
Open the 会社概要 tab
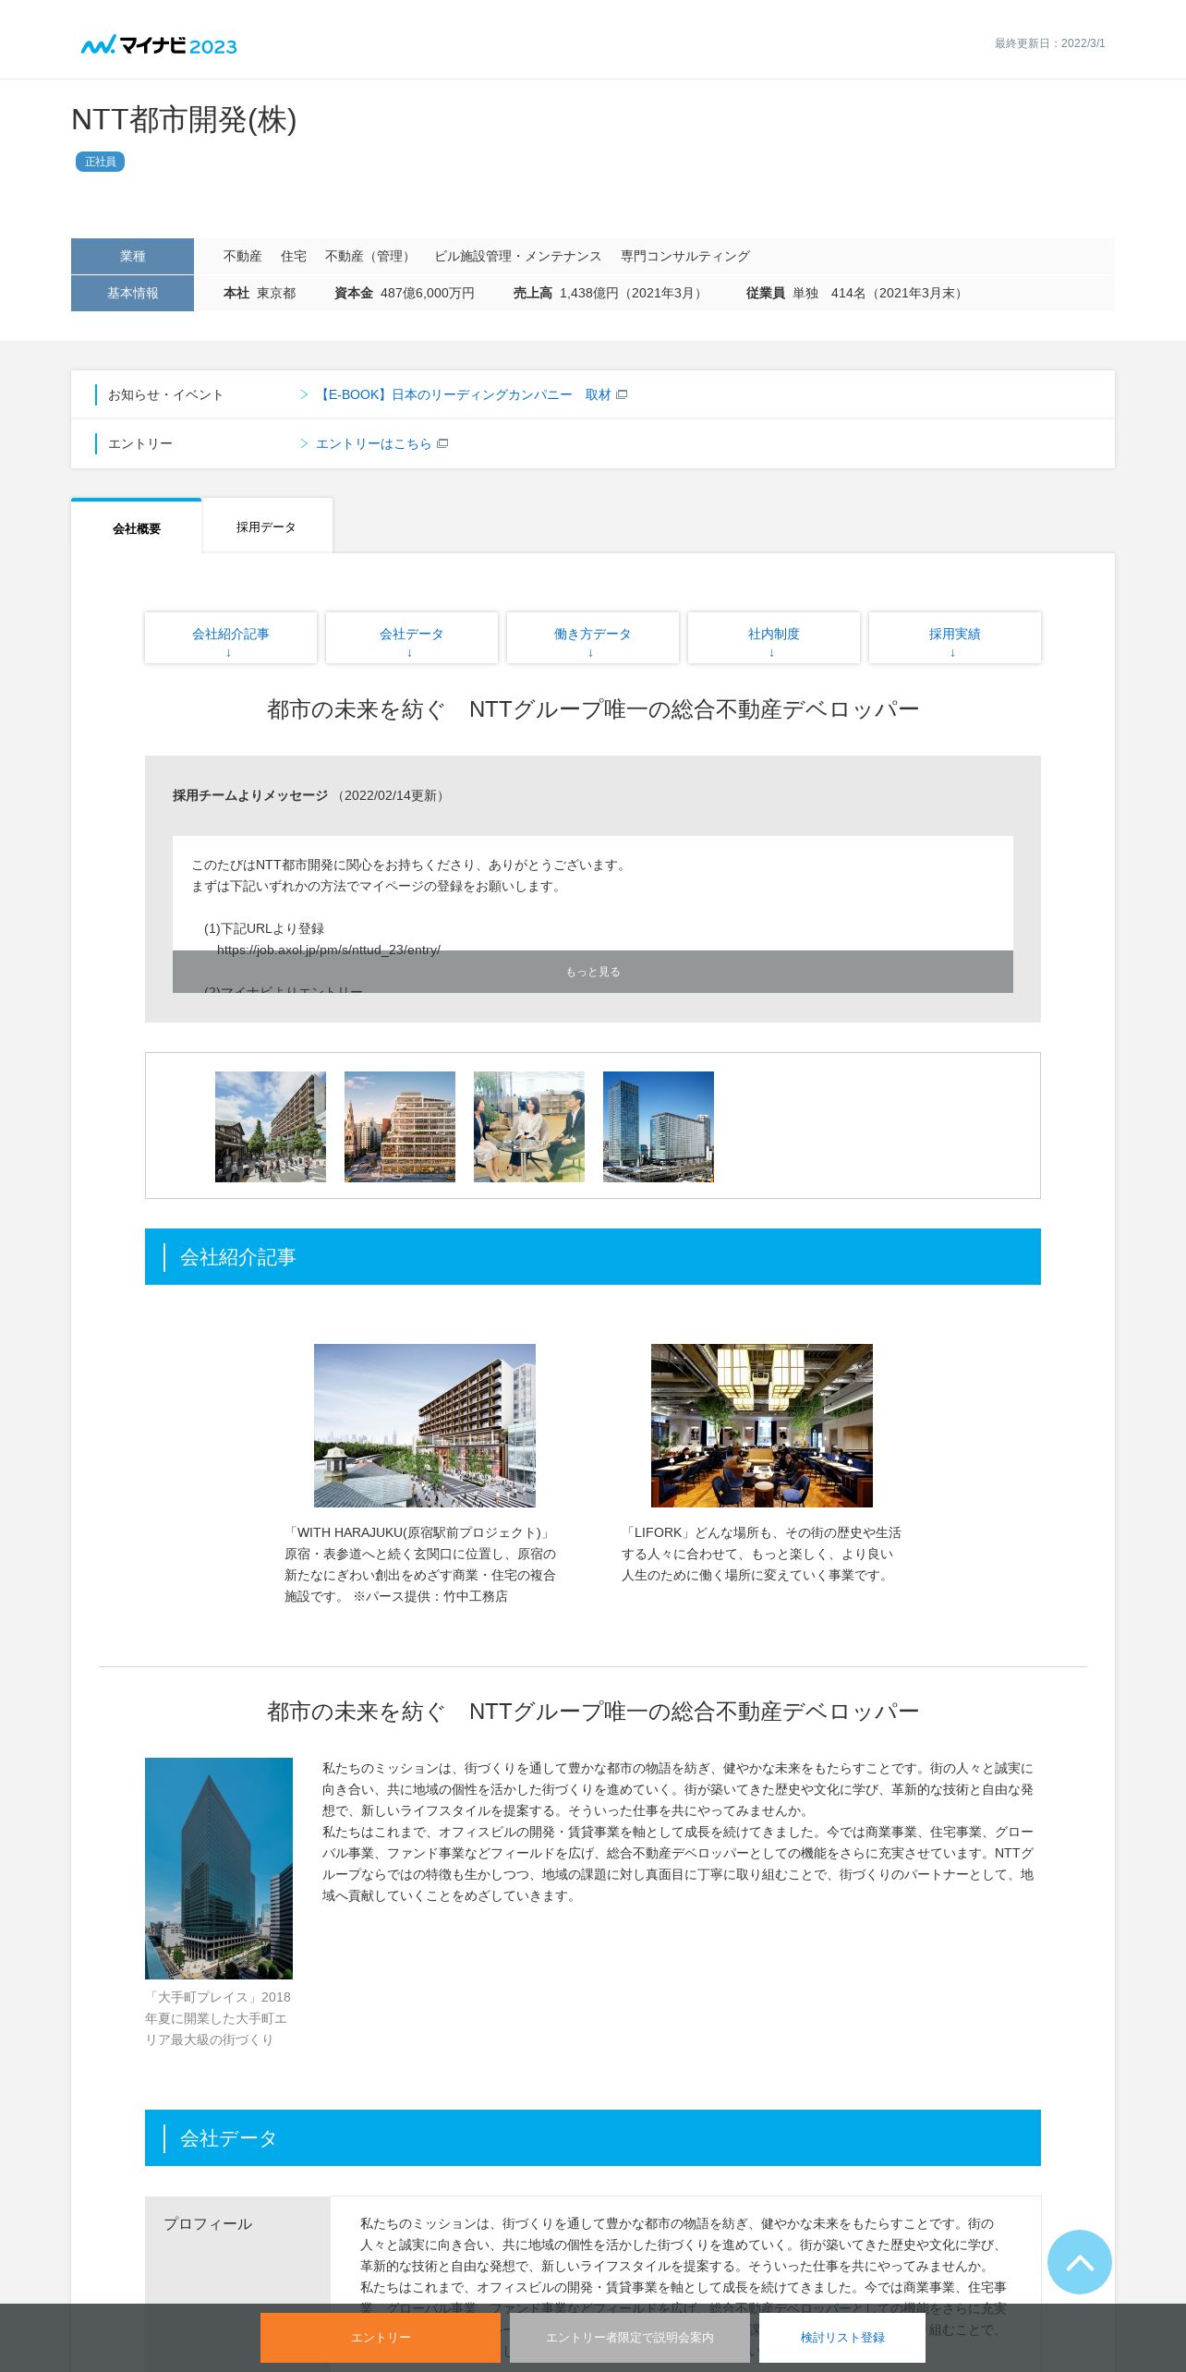pyautogui.click(x=137, y=527)
